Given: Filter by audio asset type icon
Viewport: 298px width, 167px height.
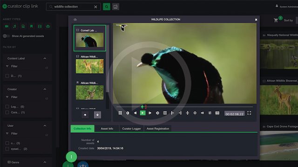Looking at the screenshot, I should click(14, 26).
